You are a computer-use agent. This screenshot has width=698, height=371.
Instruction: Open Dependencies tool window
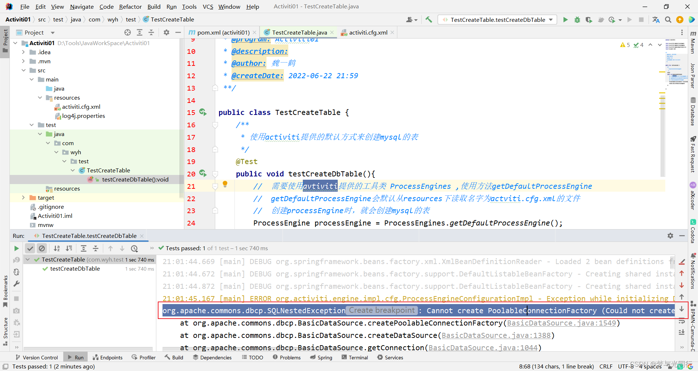[x=212, y=358]
